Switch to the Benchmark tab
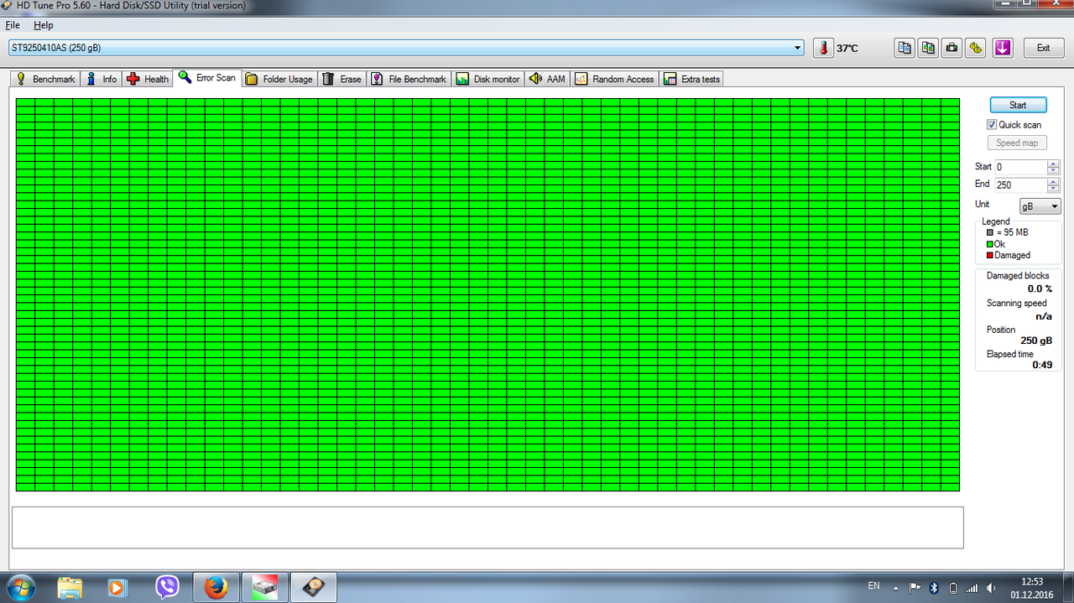1074x603 pixels. pos(46,79)
